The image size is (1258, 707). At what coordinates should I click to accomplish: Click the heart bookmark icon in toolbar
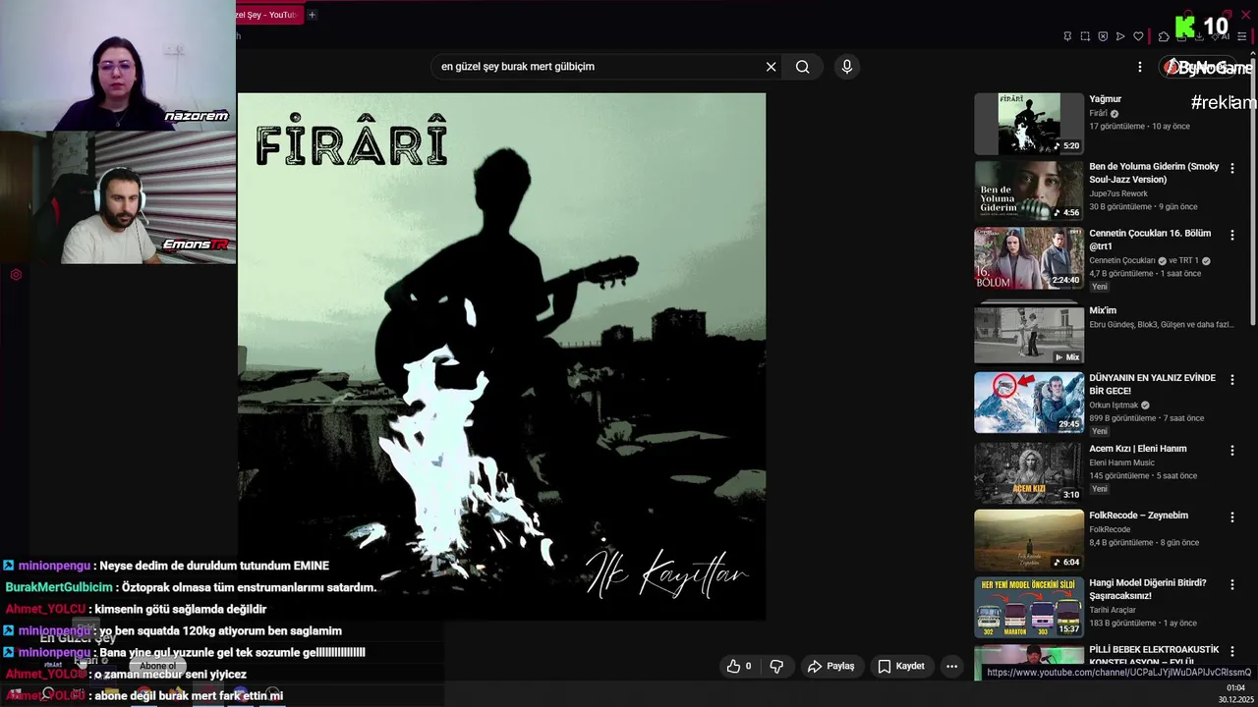pyautogui.click(x=1138, y=36)
